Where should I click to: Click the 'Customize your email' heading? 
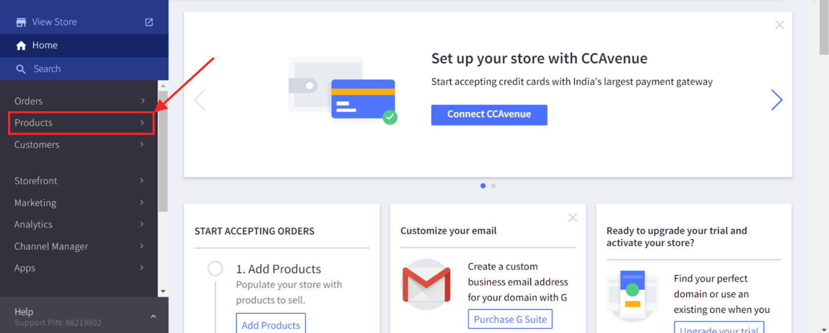[x=448, y=231]
